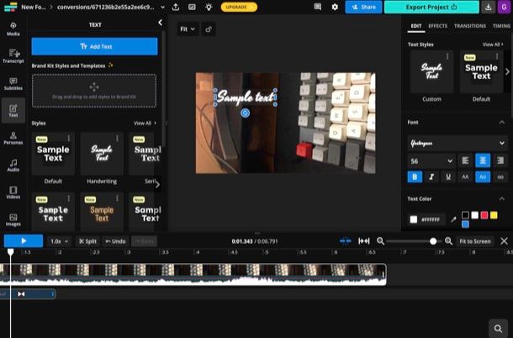Select the Text sidebar tab
Image resolution: width=513 pixels, height=338 pixels.
click(x=13, y=111)
